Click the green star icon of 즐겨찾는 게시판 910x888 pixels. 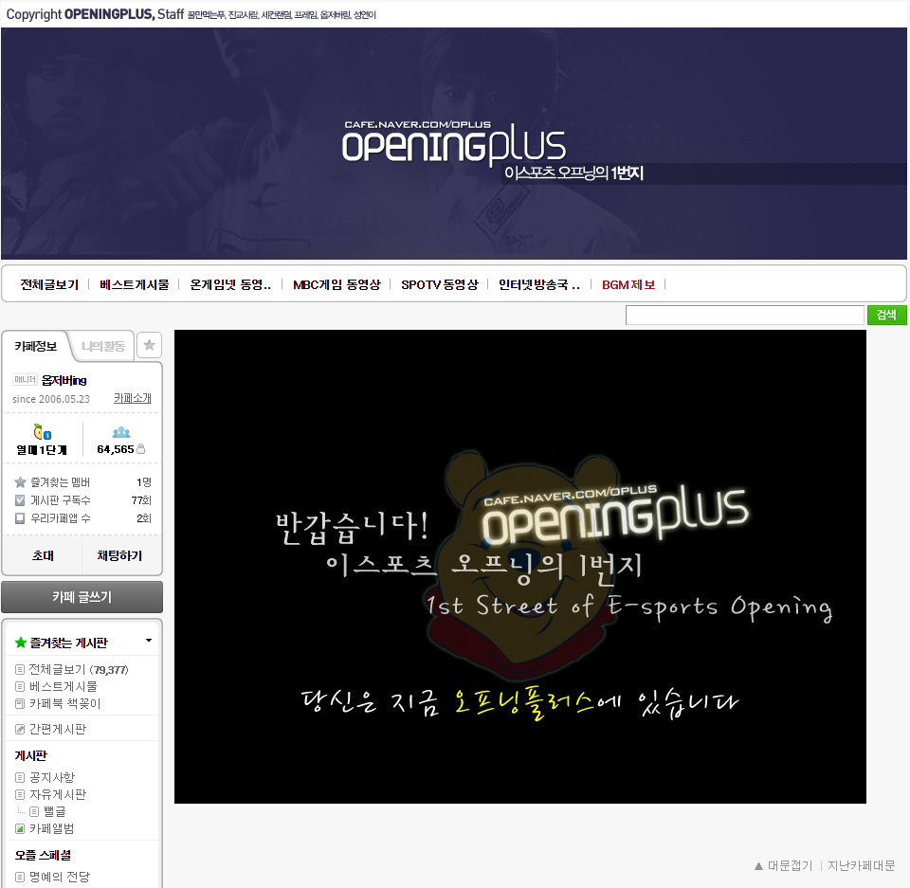pyautogui.click(x=21, y=643)
